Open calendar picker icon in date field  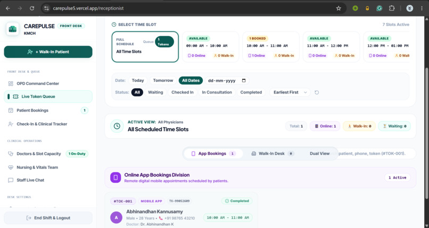[244, 81]
